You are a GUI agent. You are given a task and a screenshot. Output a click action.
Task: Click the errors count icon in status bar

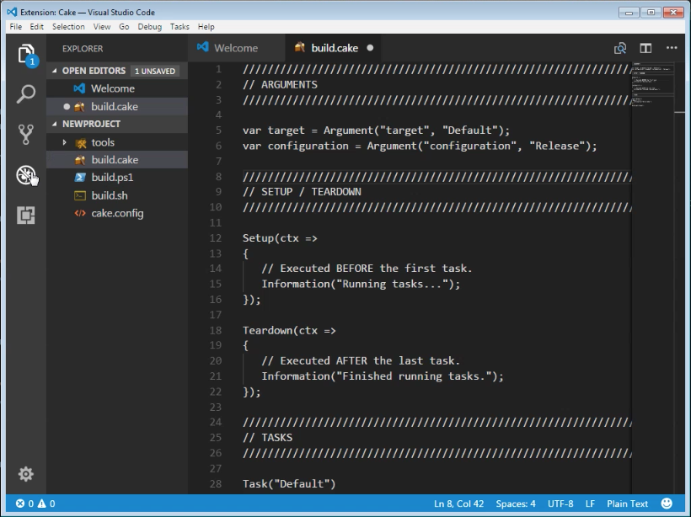point(20,504)
